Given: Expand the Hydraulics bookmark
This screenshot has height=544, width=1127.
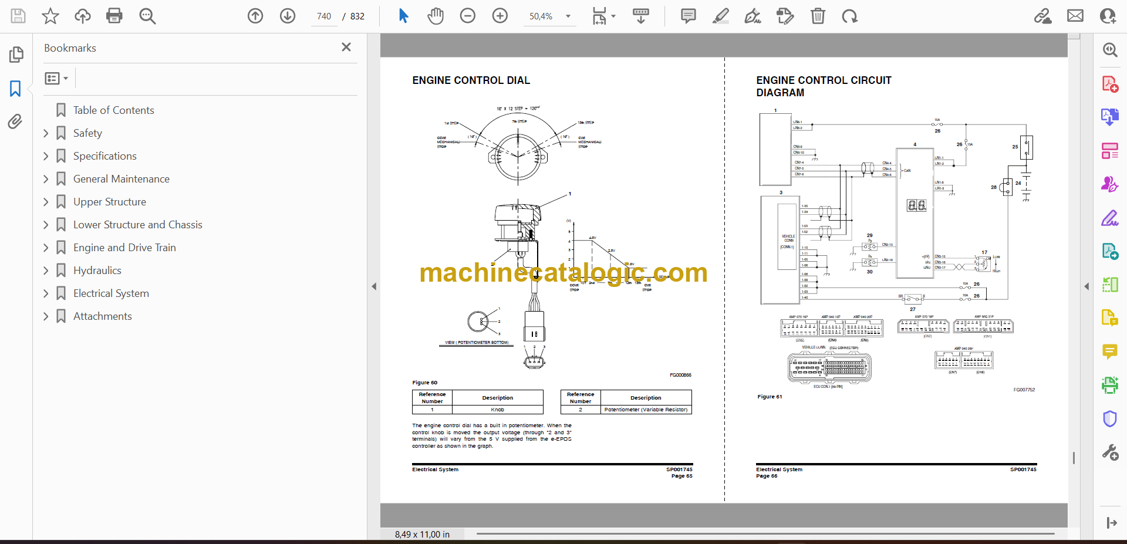Looking at the screenshot, I should (x=46, y=271).
